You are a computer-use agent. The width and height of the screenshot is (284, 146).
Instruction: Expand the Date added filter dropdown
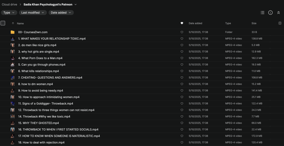coord(61,12)
